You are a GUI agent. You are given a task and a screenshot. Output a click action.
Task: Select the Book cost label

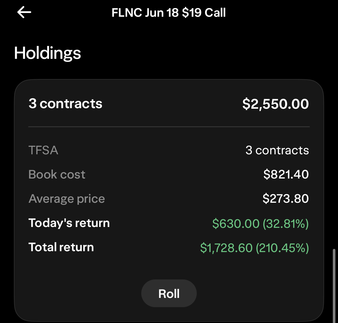[x=57, y=174]
